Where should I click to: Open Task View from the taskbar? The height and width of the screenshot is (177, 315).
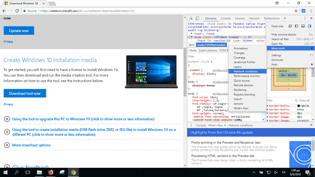(27, 173)
